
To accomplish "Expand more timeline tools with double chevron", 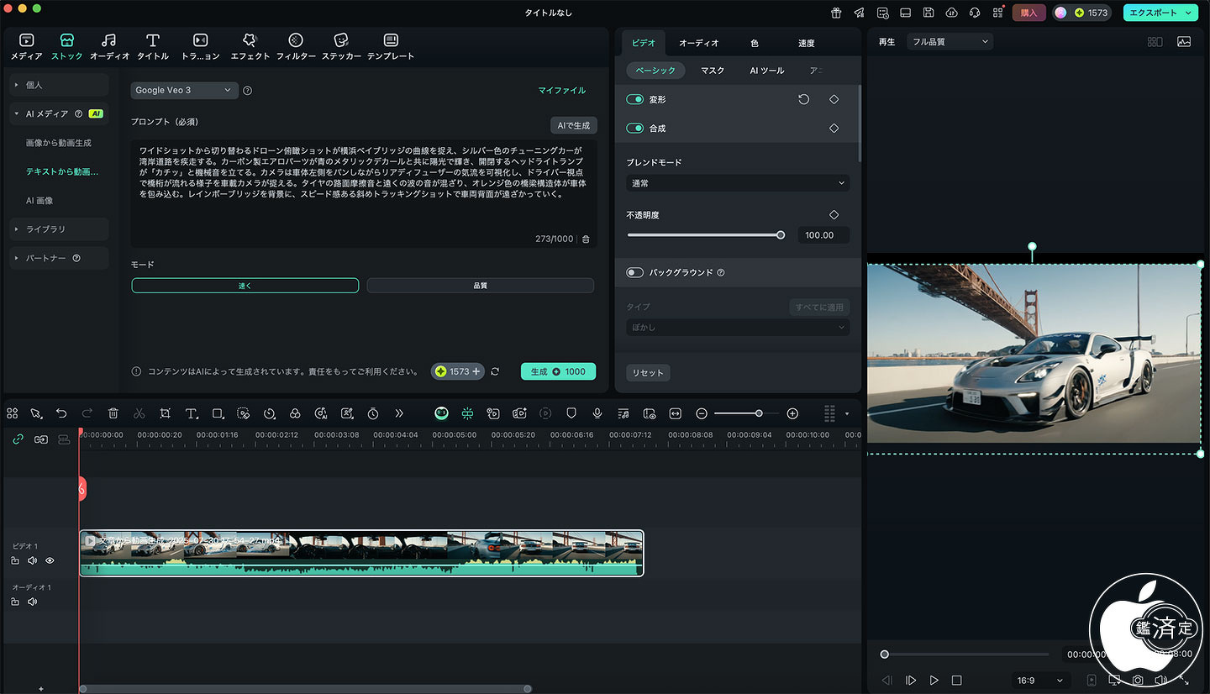I will pyautogui.click(x=398, y=413).
